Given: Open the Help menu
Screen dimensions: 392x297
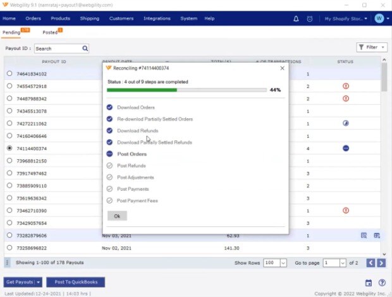Looking at the screenshot, I should point(209,18).
